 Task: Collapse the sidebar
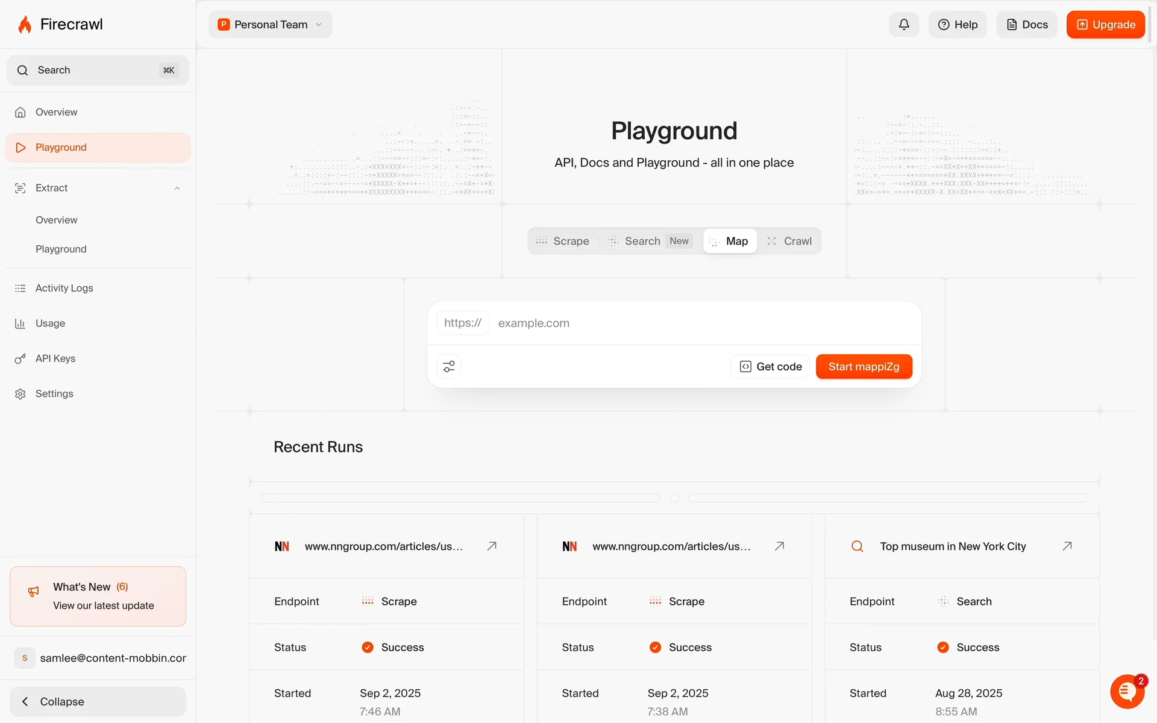(x=98, y=701)
